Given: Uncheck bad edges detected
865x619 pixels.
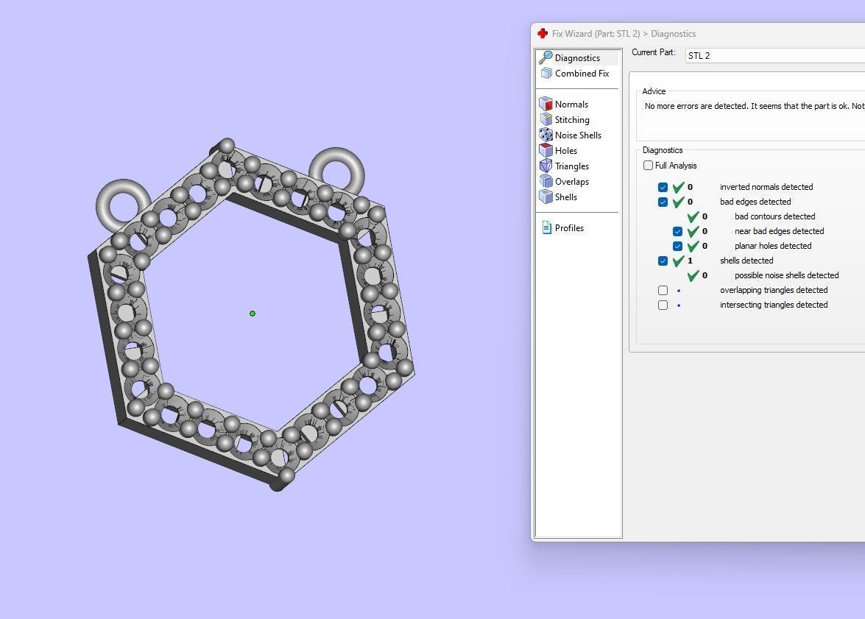Looking at the screenshot, I should (x=663, y=202).
